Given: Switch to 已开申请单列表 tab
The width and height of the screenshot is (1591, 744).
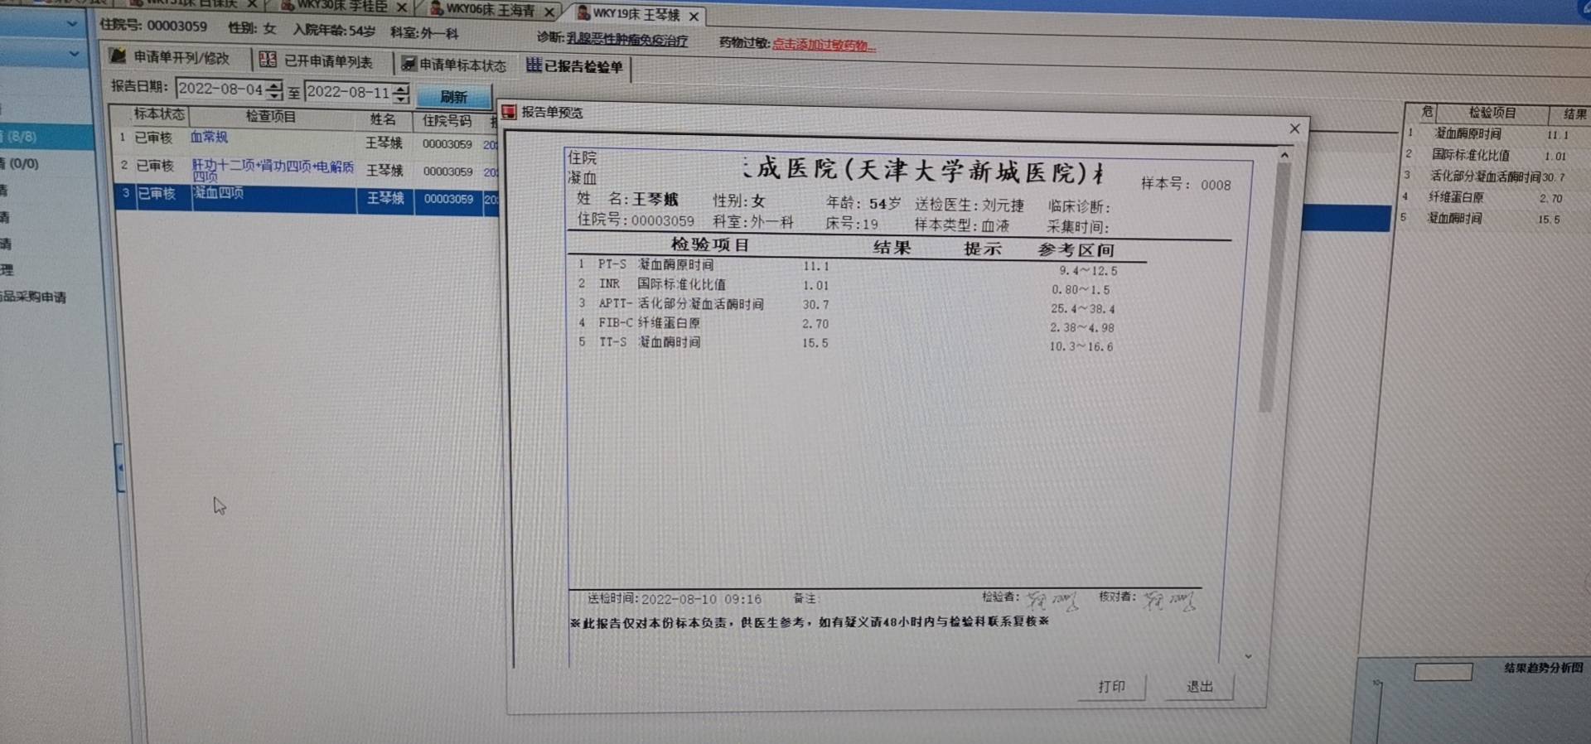Looking at the screenshot, I should pyautogui.click(x=317, y=60).
